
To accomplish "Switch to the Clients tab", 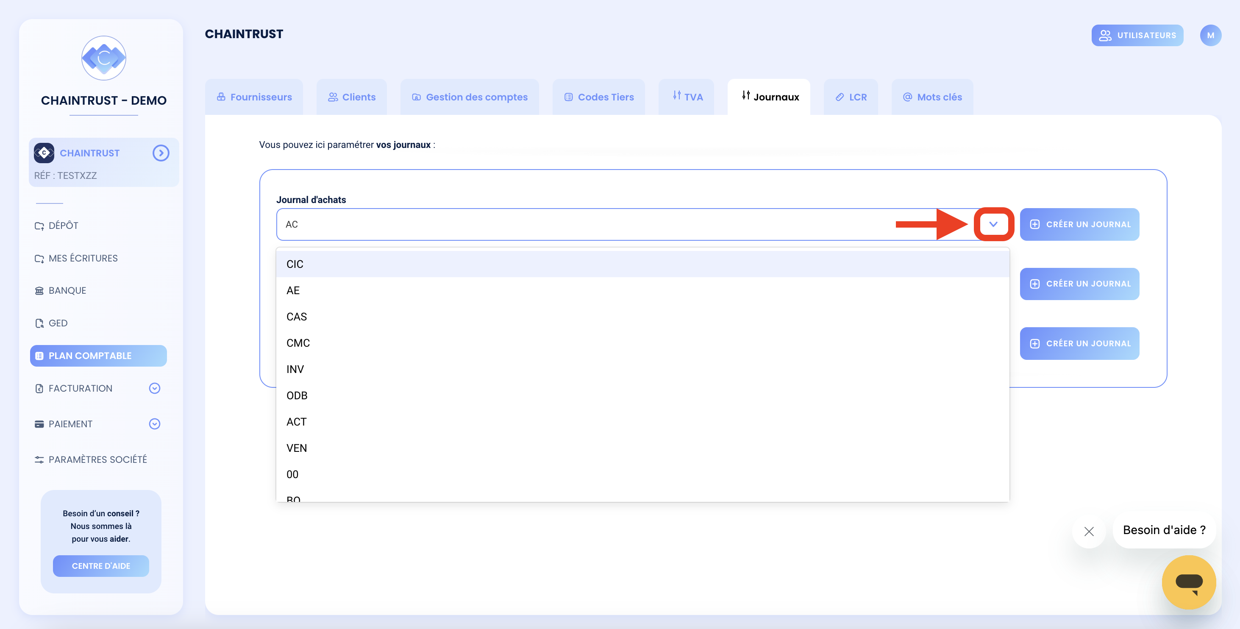I will 352,97.
